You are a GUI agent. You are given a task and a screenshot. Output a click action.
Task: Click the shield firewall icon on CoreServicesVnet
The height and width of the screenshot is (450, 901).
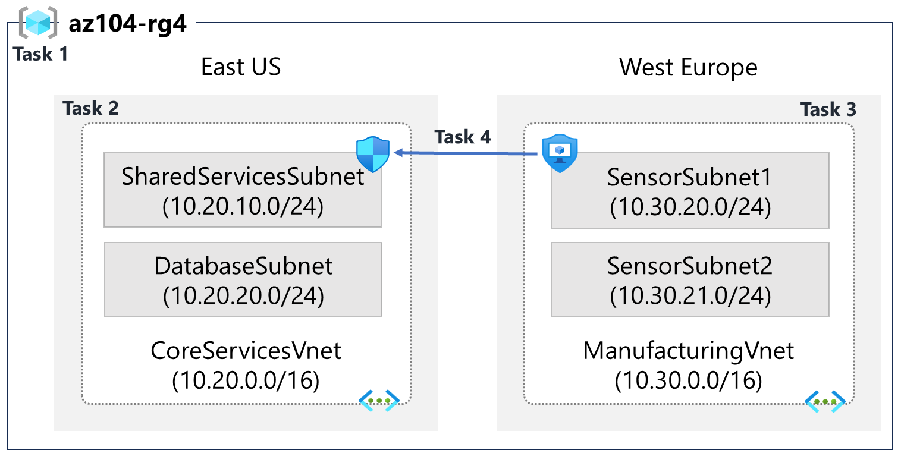point(373,155)
